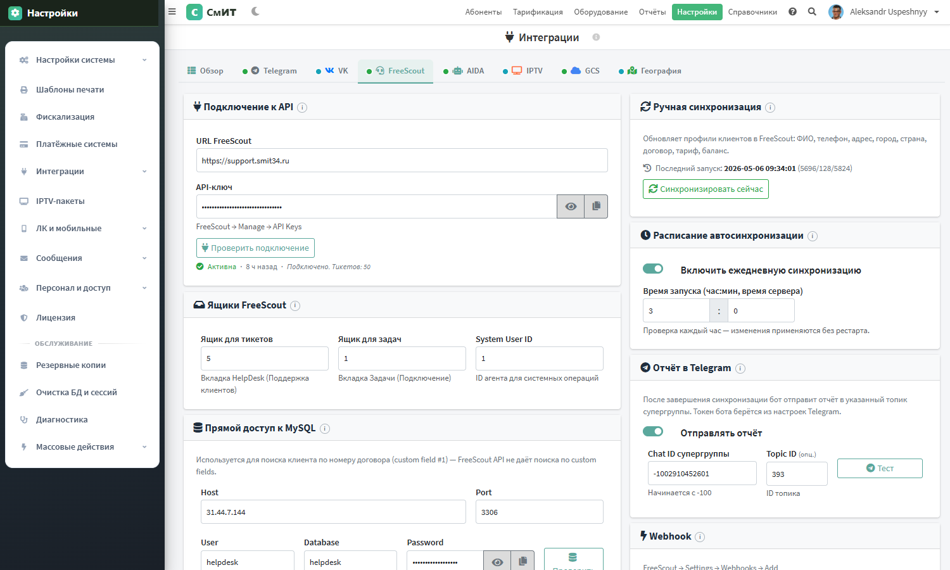Click the Очистка БД и сессий broom icon

[24, 393]
